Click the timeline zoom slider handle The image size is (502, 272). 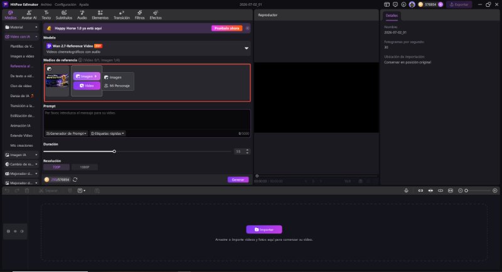466,191
